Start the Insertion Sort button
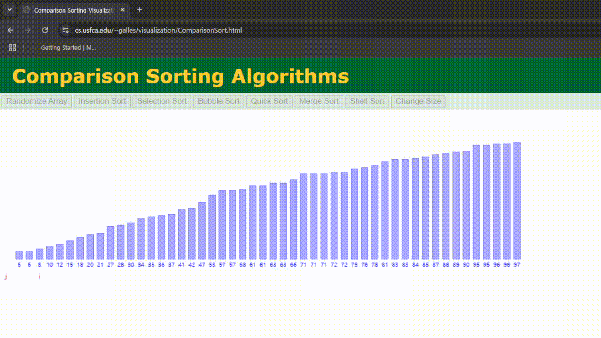This screenshot has width=601, height=338. coord(102,101)
